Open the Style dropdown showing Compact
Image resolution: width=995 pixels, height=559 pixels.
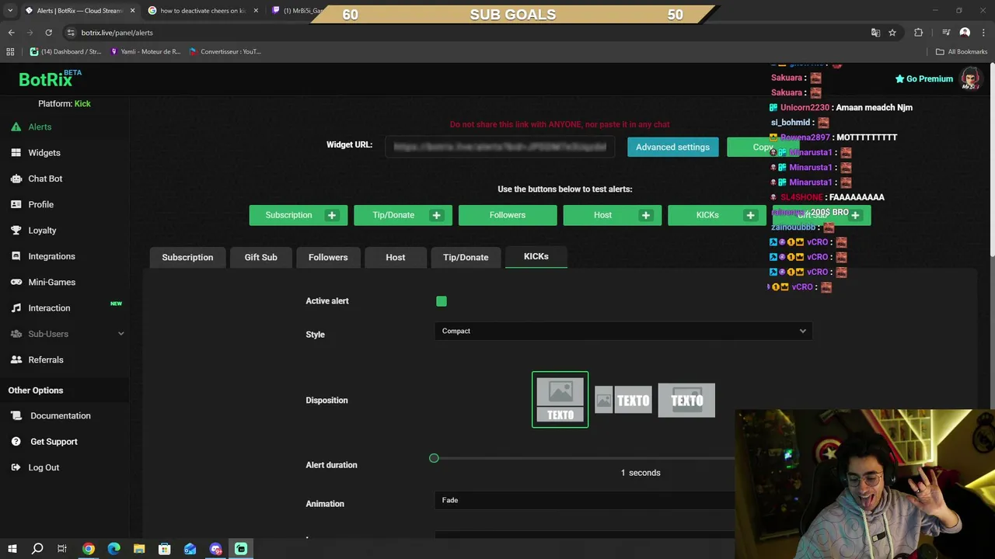(x=623, y=331)
